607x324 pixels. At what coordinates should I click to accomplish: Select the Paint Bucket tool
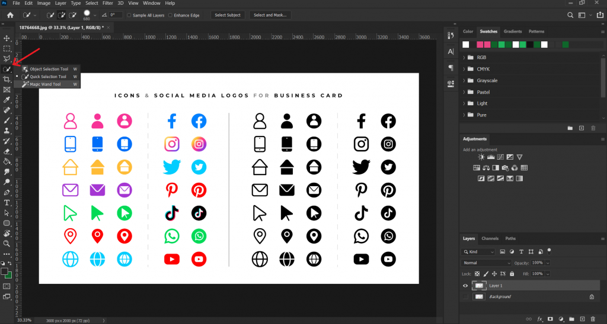[x=7, y=161]
